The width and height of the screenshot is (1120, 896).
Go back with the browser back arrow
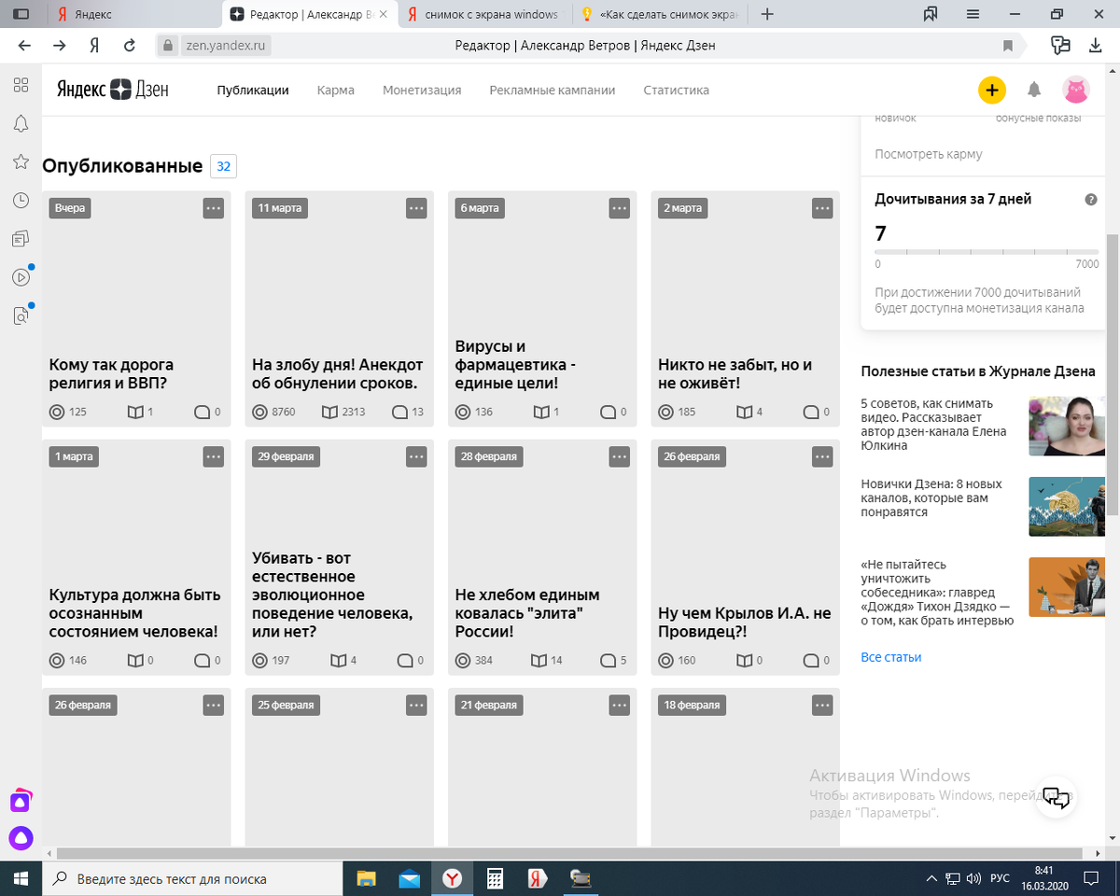(24, 45)
